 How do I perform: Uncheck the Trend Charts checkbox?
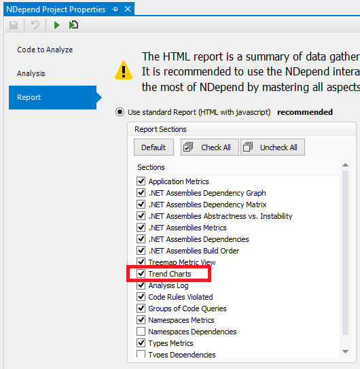click(141, 273)
